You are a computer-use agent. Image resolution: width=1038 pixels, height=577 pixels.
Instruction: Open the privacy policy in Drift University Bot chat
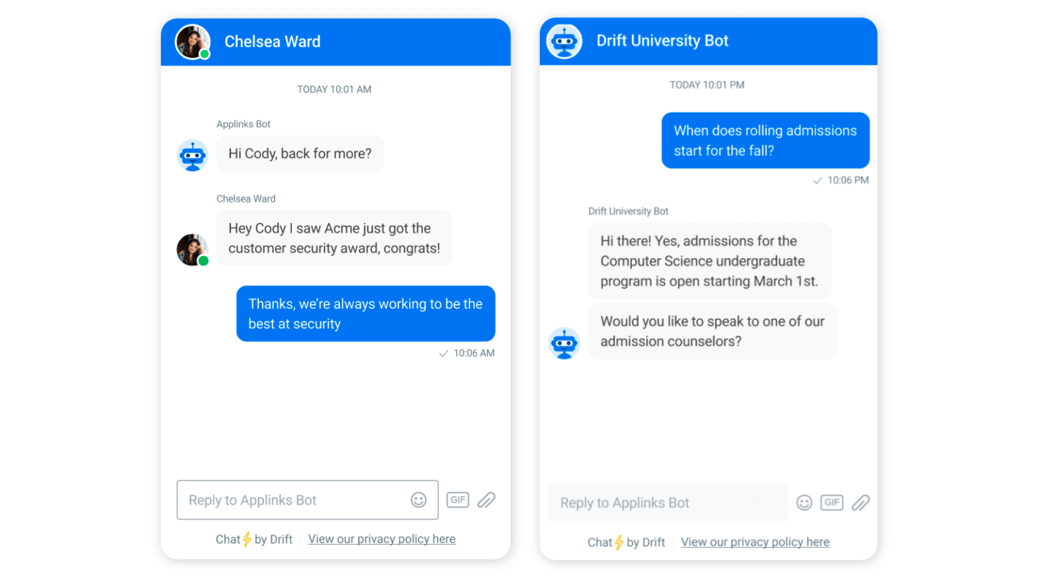click(755, 541)
